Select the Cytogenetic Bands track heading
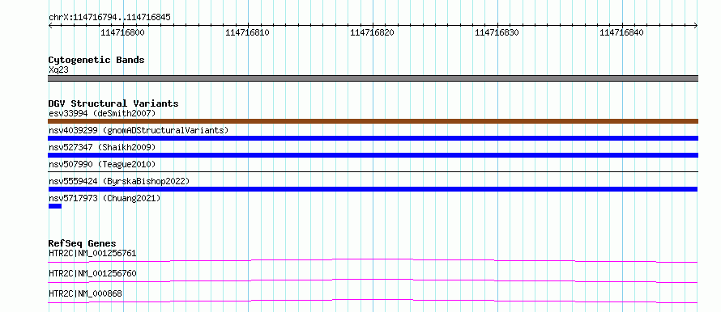The width and height of the screenshot is (721, 312). coord(96,60)
